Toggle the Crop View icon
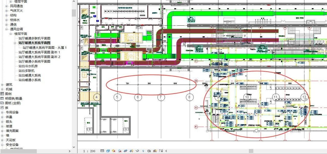Screen dimensions: 327x154 coord(126,151)
